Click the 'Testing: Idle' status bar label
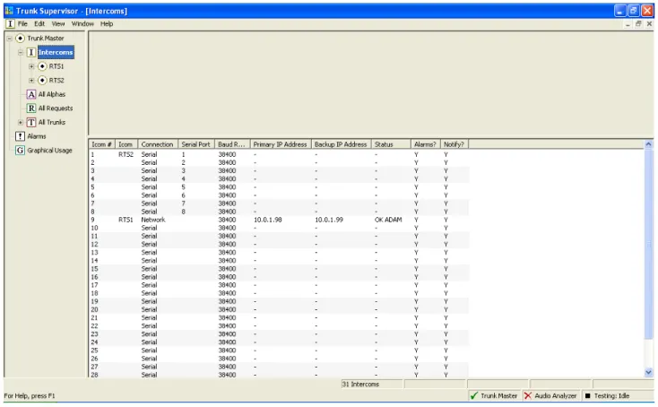Screen dimensions: 658x407 [612, 395]
